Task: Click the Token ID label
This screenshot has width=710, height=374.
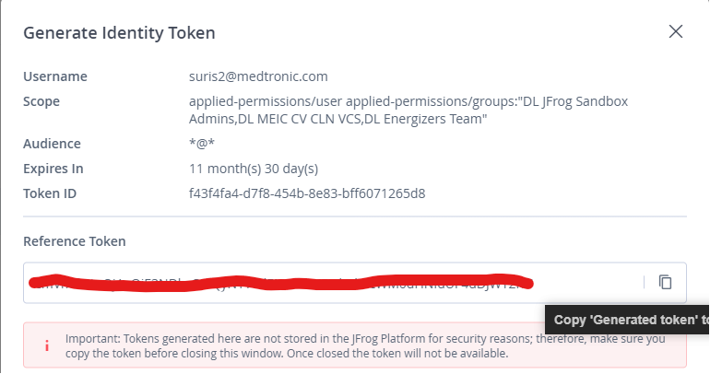Action: pos(50,193)
